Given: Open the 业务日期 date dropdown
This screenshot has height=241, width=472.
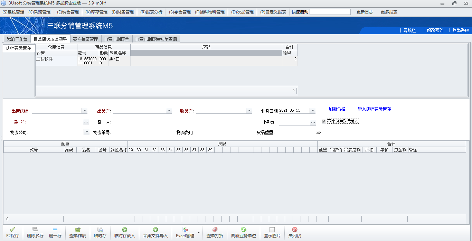Looking at the screenshot, I should tap(312, 111).
